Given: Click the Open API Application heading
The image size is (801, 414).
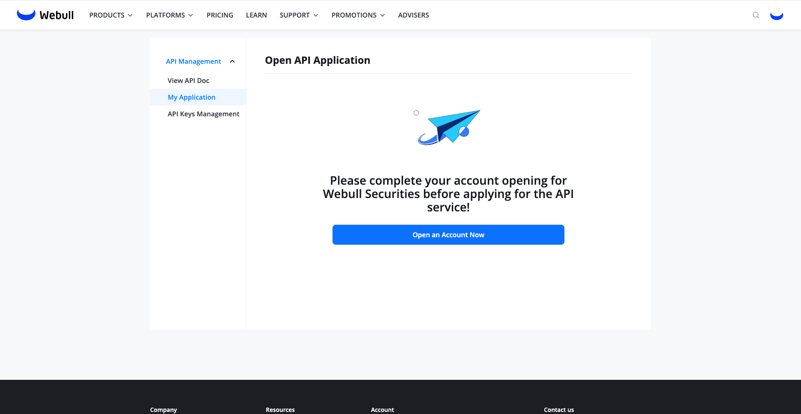Looking at the screenshot, I should coord(317,60).
